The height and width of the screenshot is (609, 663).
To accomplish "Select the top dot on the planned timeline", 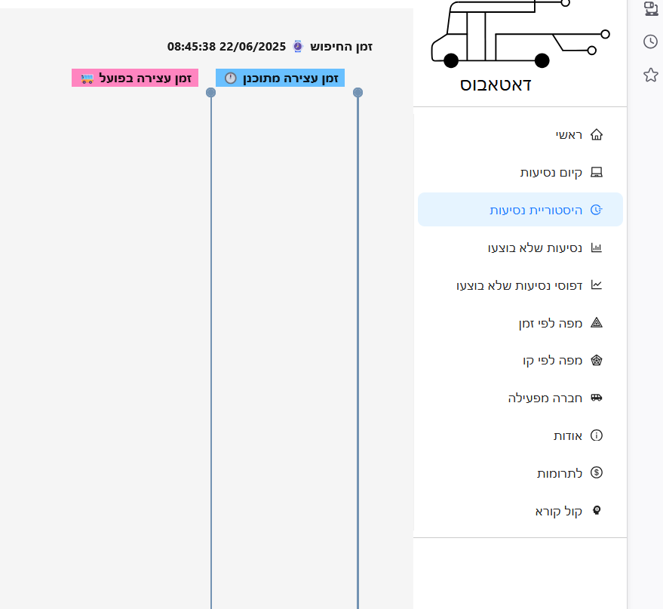I will pyautogui.click(x=358, y=93).
